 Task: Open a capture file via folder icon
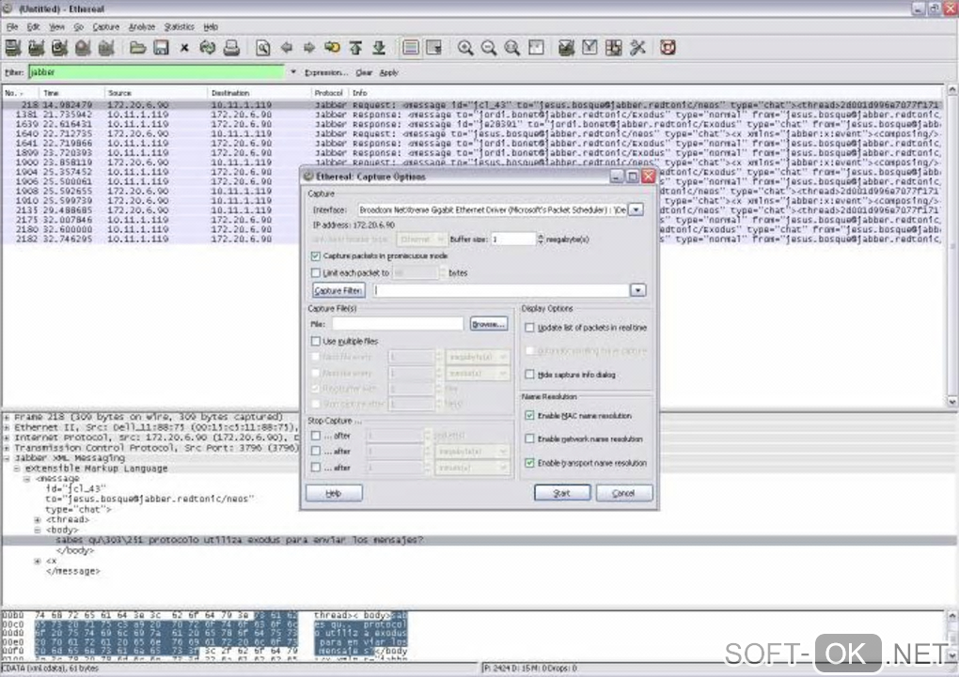point(137,48)
